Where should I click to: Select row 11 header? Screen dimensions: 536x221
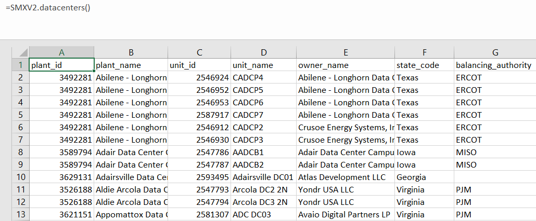(20, 189)
